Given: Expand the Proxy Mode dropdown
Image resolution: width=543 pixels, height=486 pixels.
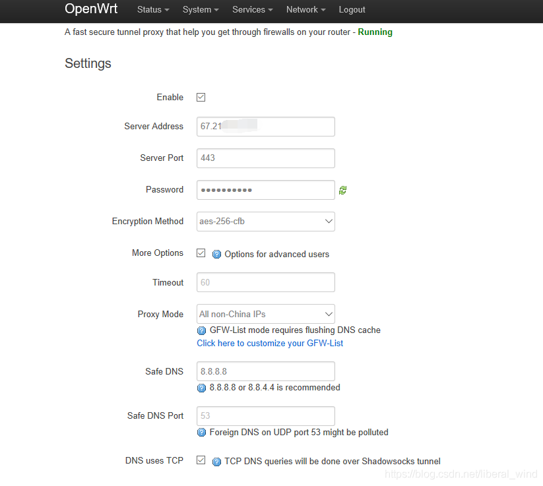Looking at the screenshot, I should [265, 314].
